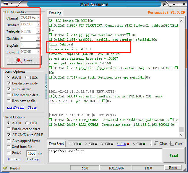Click the Firmware Version V0.1.1 log line
The image size is (188, 173).
[x=70, y=49]
